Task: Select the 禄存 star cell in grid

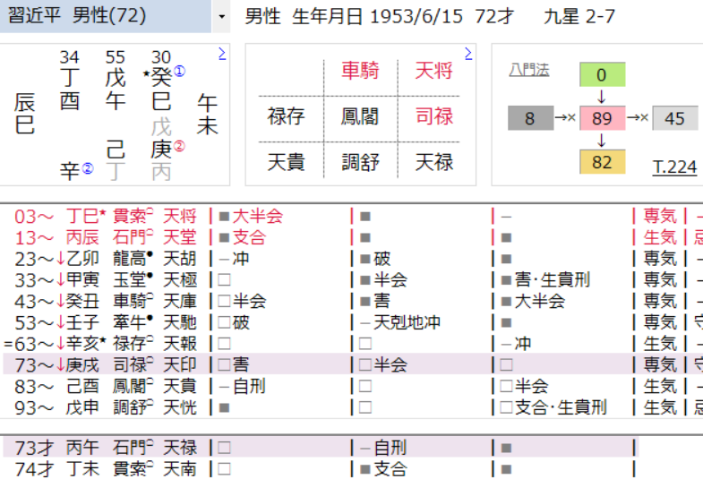Action: (287, 116)
